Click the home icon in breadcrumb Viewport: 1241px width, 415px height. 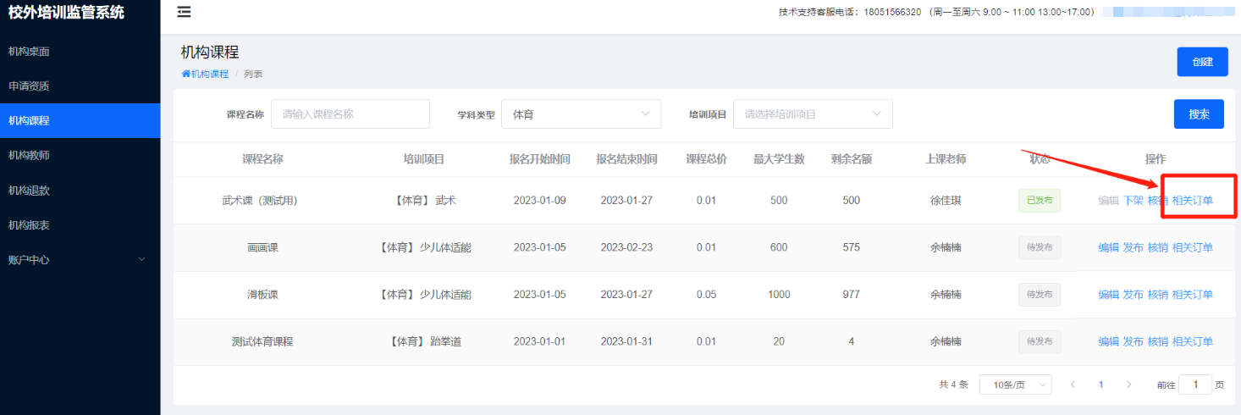click(x=185, y=74)
